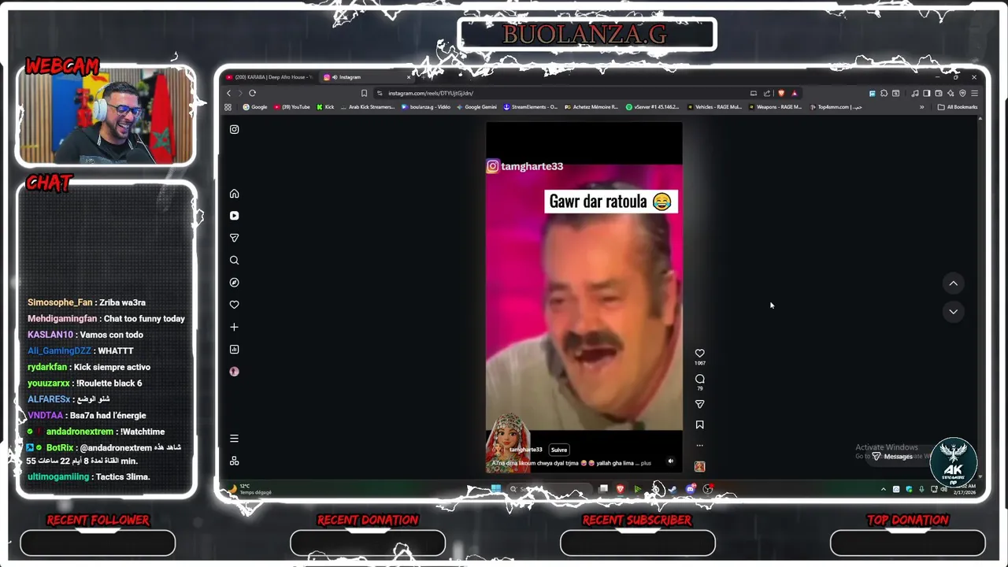Open the Kick bookmark

tap(325, 107)
